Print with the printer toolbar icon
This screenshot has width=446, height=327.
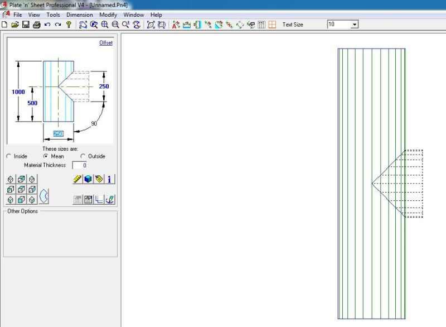coord(36,25)
